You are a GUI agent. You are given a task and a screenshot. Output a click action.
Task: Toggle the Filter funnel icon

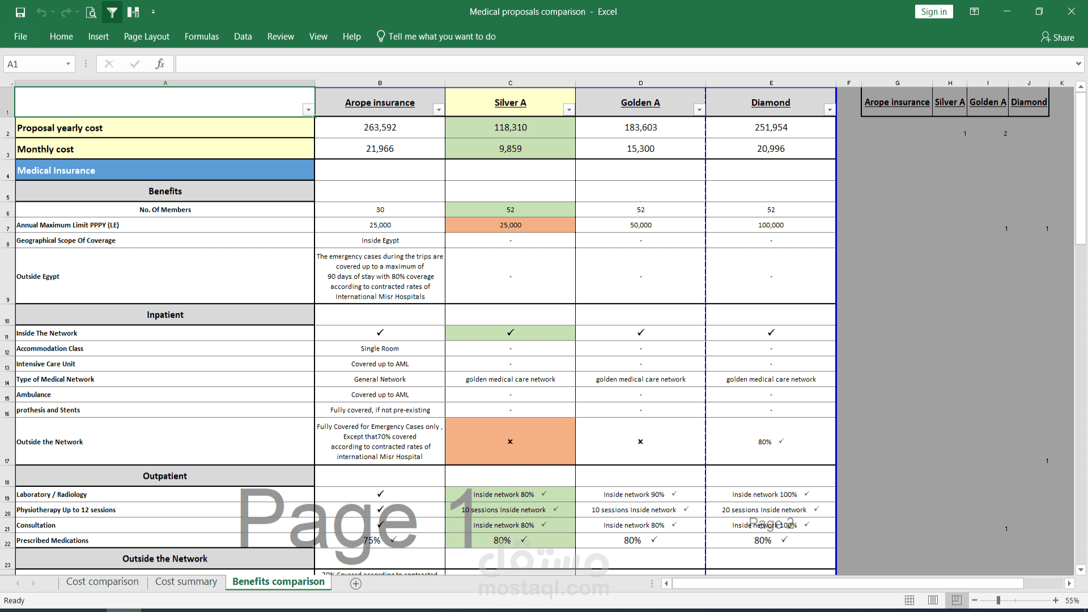112,12
